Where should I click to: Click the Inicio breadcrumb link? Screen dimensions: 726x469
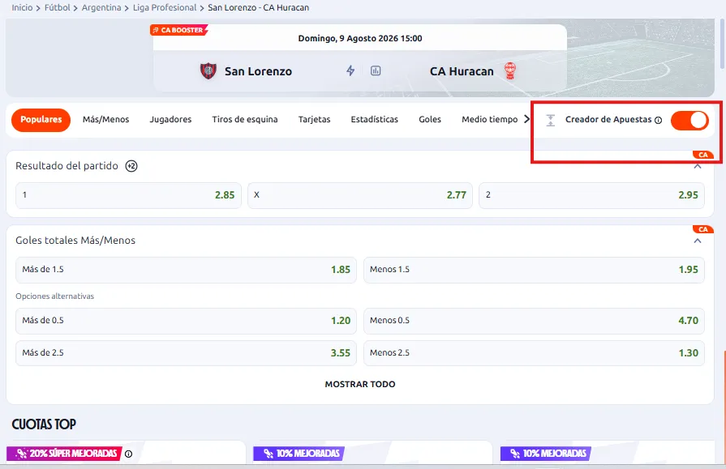22,8
